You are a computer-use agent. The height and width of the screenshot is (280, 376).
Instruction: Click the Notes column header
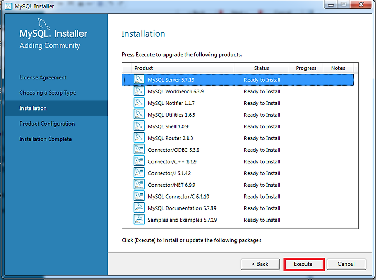[x=338, y=68]
